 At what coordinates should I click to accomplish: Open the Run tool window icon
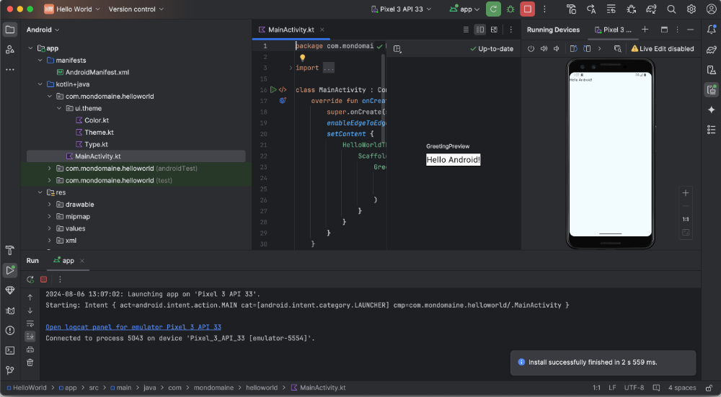click(9, 270)
